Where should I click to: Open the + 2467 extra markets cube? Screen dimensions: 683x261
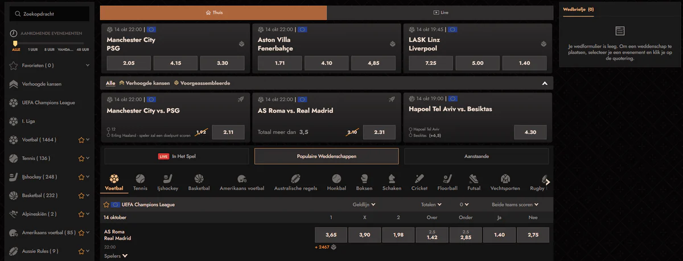pos(334,247)
